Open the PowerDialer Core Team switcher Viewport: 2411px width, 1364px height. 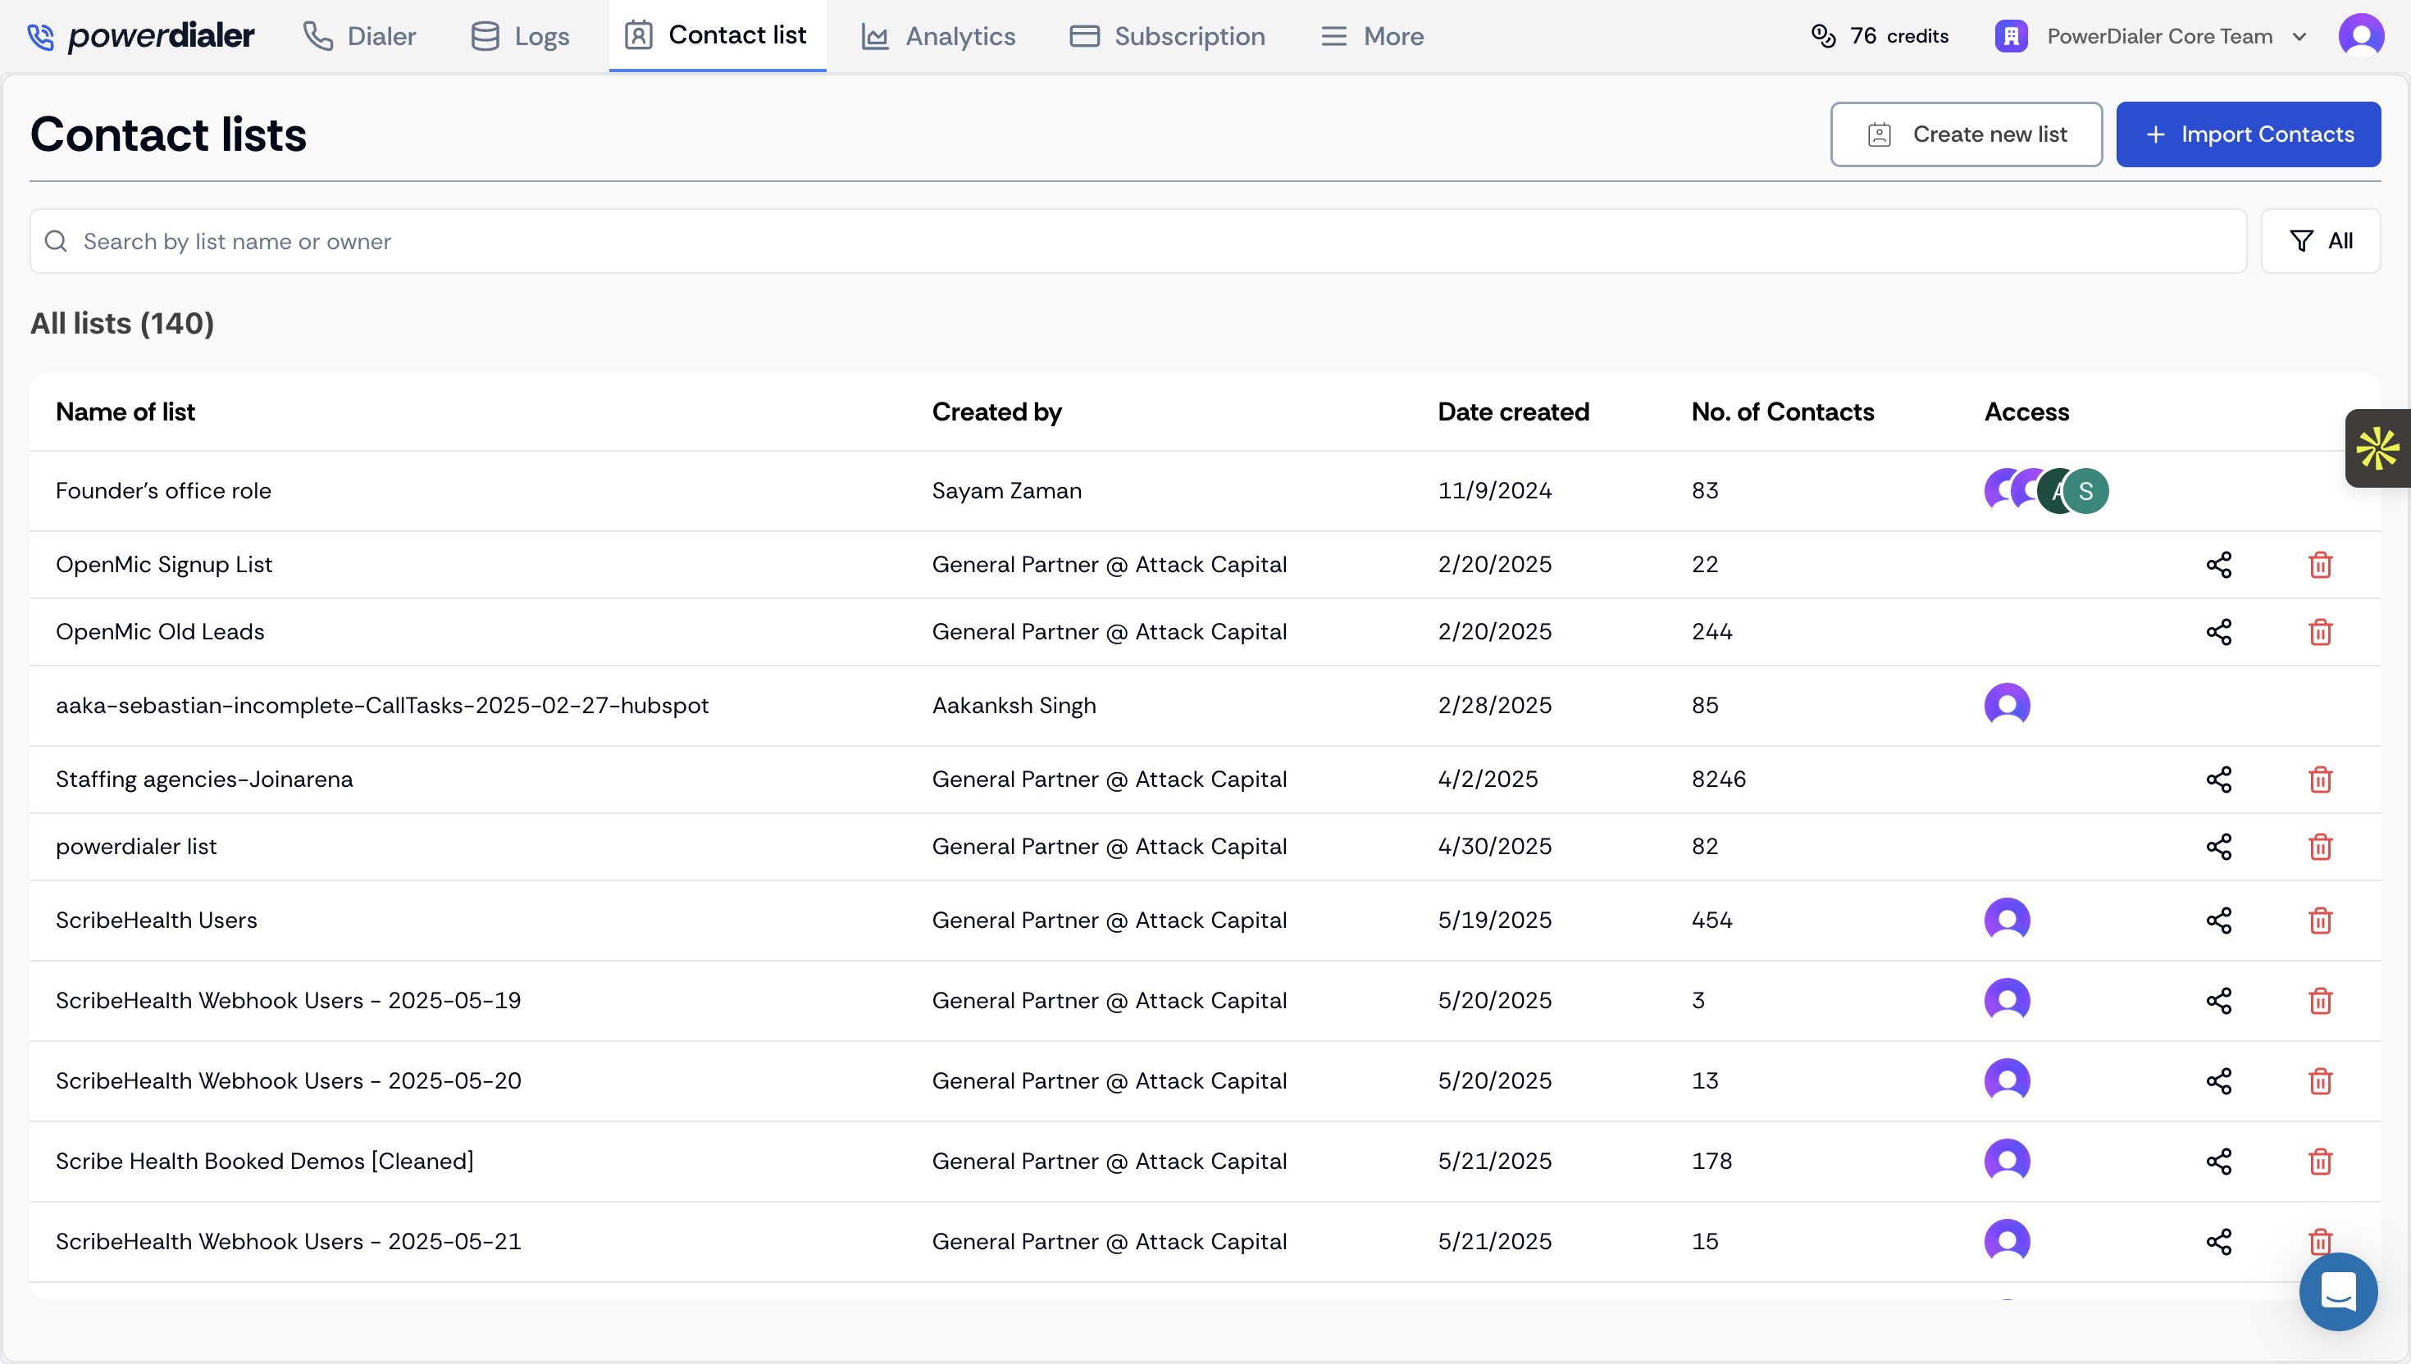pyautogui.click(x=2151, y=35)
